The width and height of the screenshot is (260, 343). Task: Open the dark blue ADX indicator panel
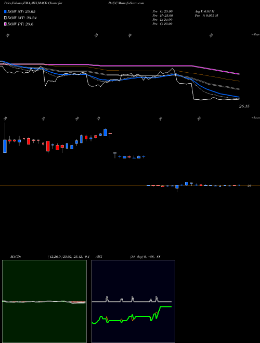tap(133, 301)
